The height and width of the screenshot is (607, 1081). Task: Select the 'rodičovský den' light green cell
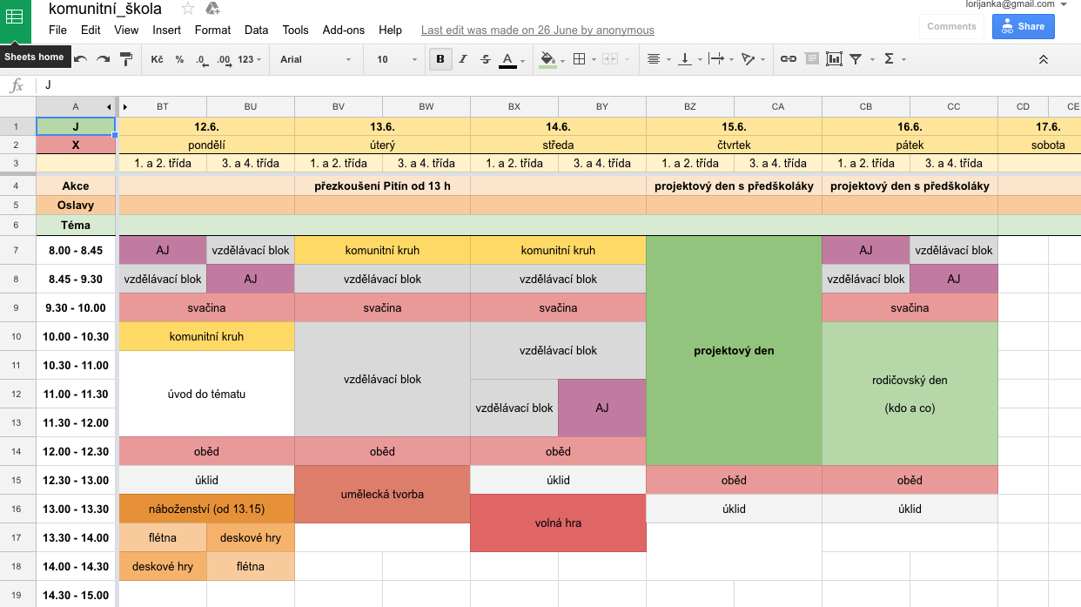point(910,394)
